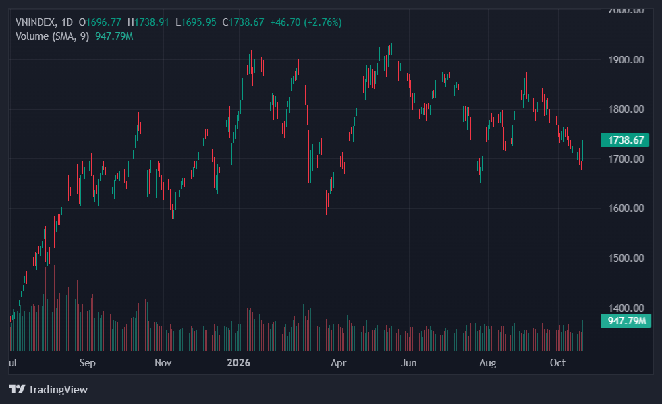Image resolution: width=662 pixels, height=404 pixels.
Task: Click the 1D interval label
Action: tap(67, 22)
